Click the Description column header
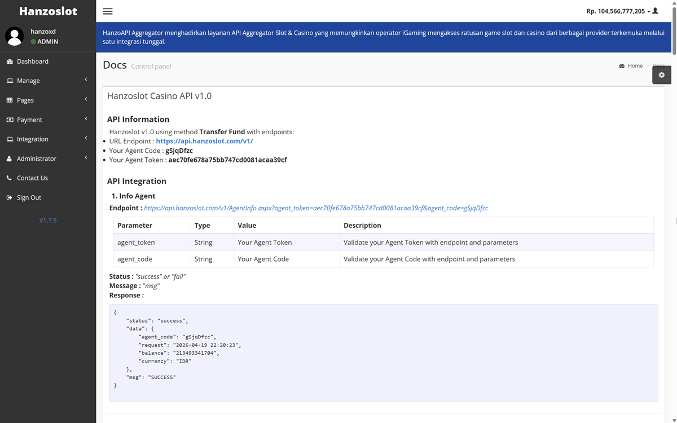The width and height of the screenshot is (677, 423). tap(496, 225)
